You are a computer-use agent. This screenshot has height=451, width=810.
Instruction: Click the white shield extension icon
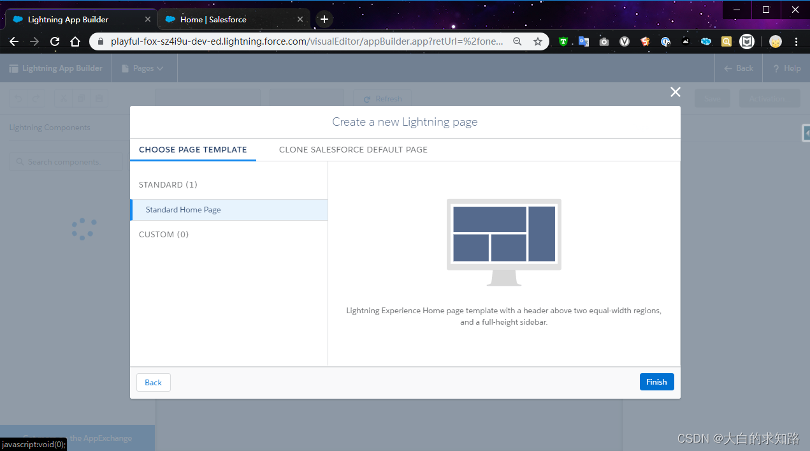pos(747,41)
